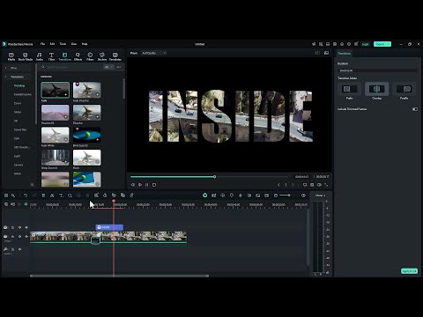Click the green AI circle icon in timeline toolbar

[x=205, y=195]
